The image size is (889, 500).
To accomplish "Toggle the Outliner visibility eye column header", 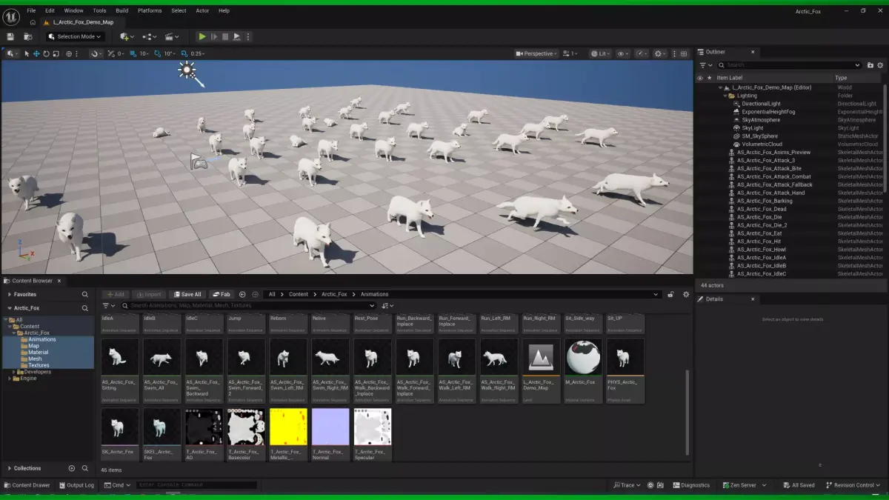I will pos(699,78).
